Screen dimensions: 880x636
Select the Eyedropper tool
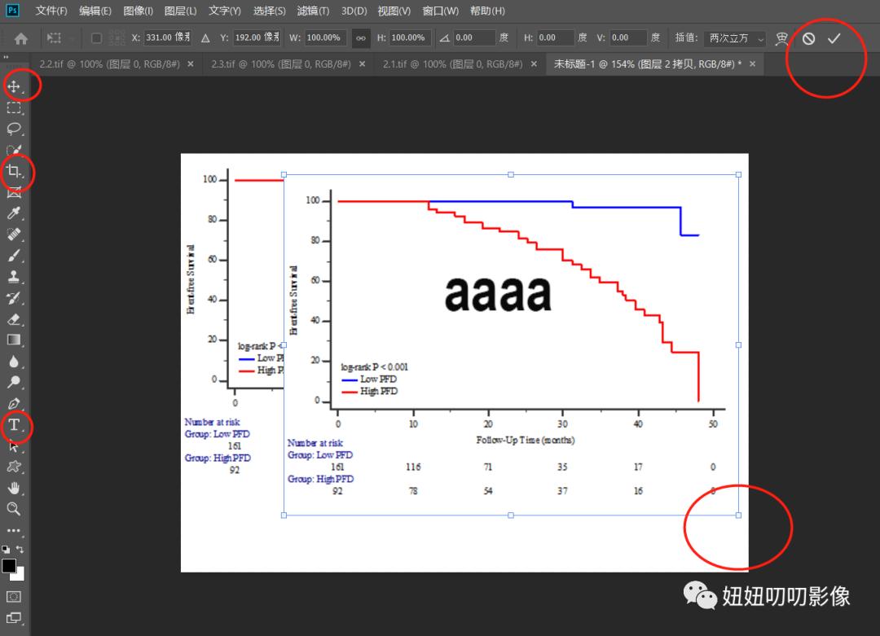pos(14,213)
